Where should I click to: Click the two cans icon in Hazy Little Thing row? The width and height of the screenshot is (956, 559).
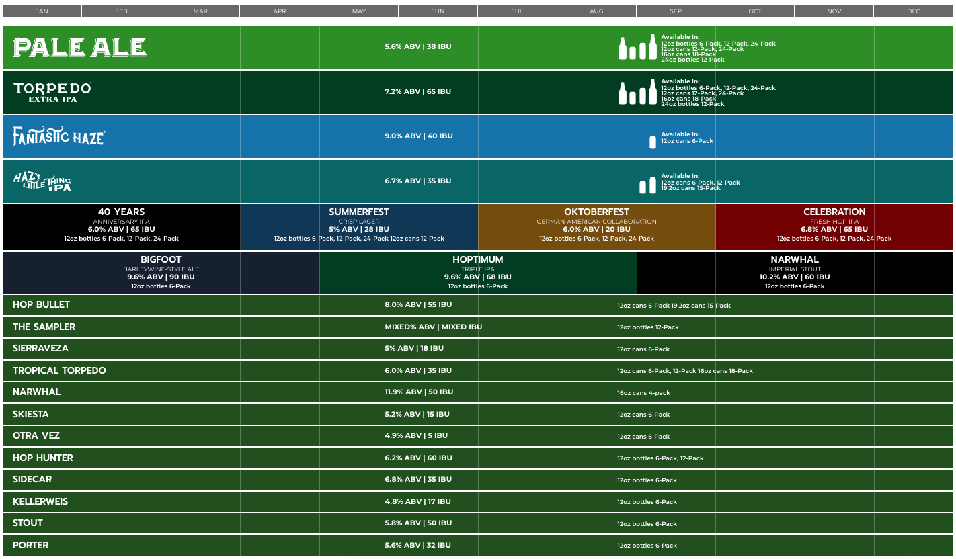(647, 185)
